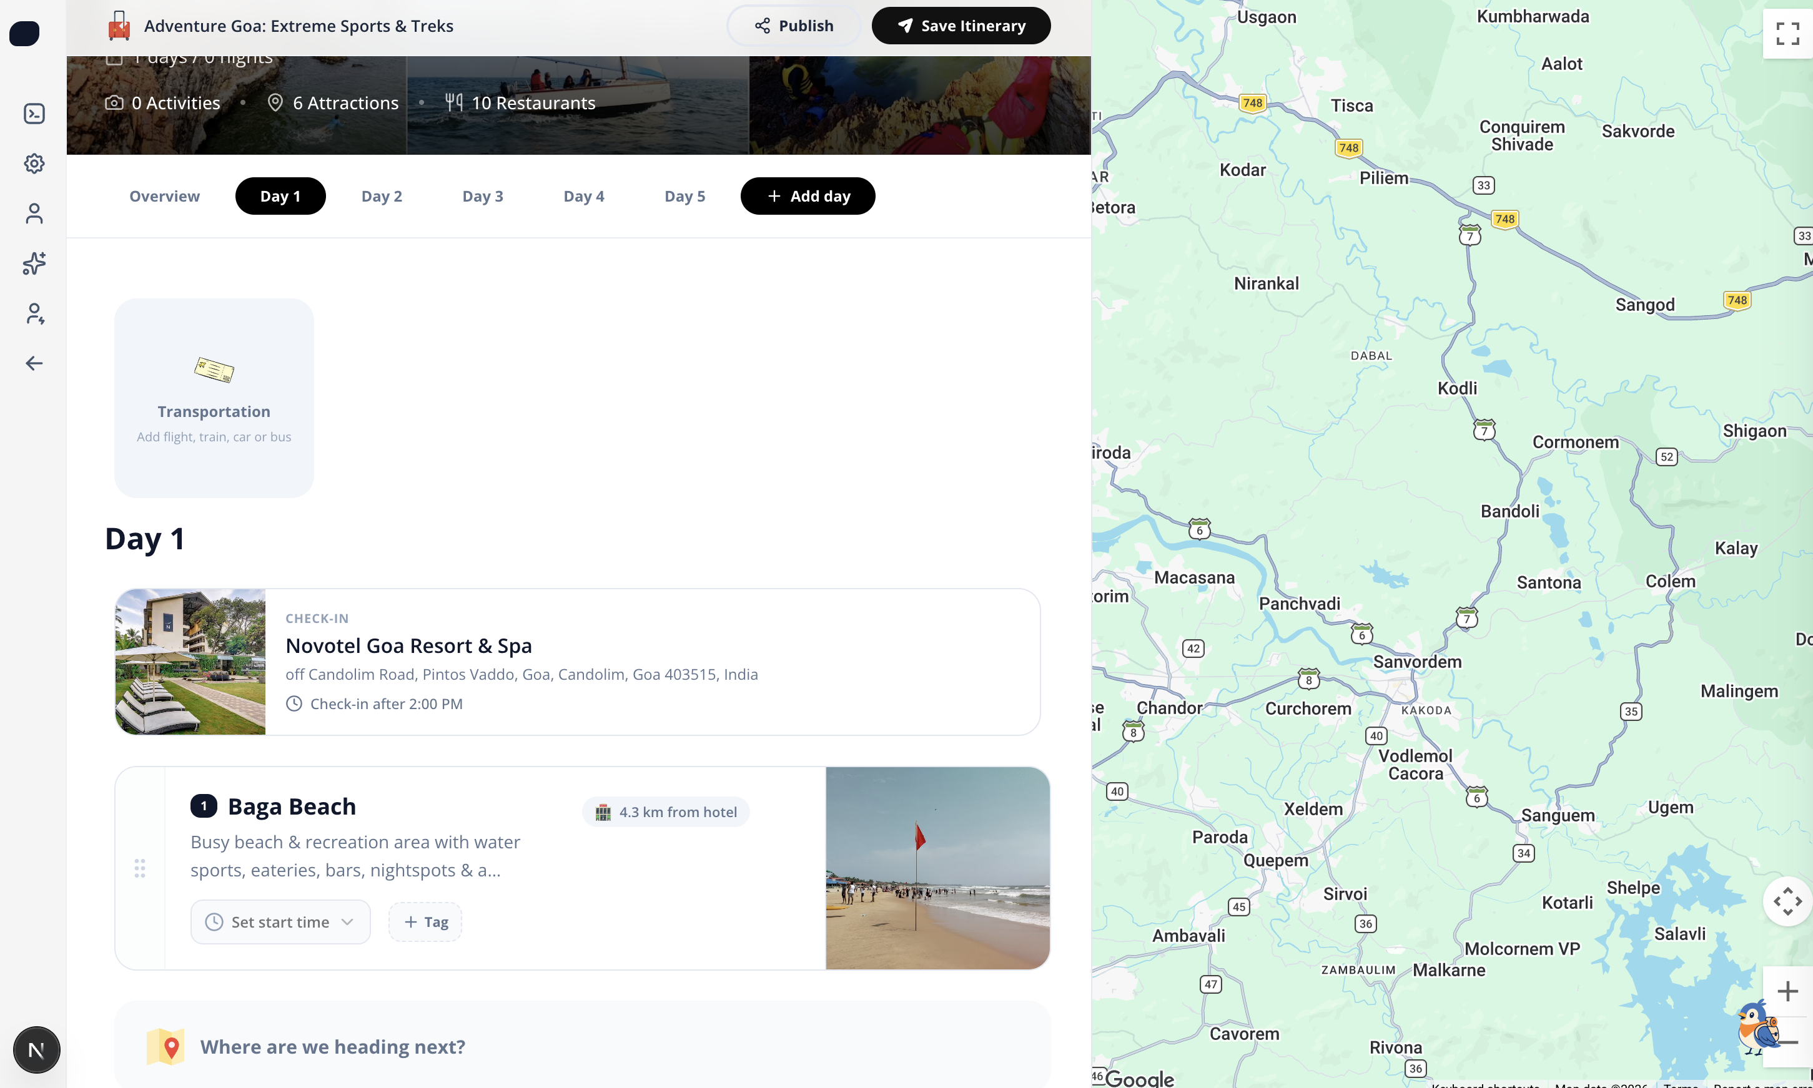
Task: Select the Day 1 tab
Action: 280,196
